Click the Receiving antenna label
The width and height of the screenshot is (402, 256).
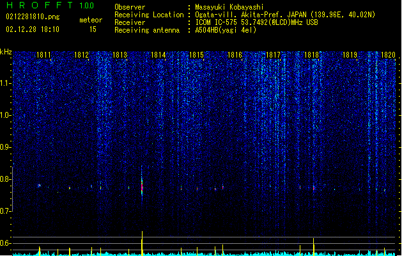(x=147, y=30)
